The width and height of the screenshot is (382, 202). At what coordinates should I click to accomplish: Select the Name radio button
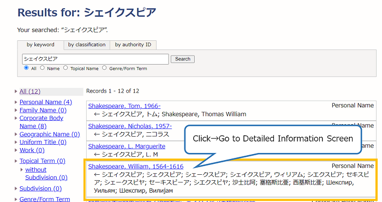click(43, 68)
